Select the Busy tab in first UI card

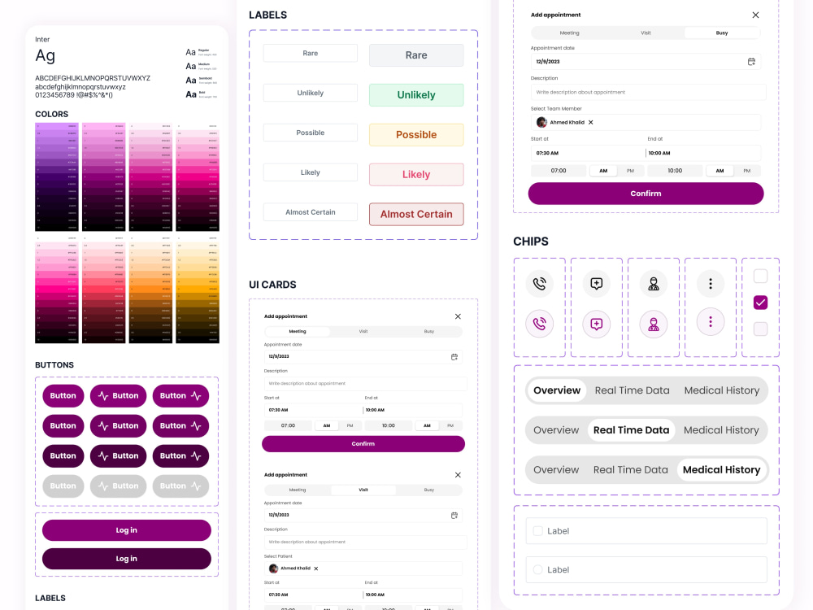click(428, 332)
